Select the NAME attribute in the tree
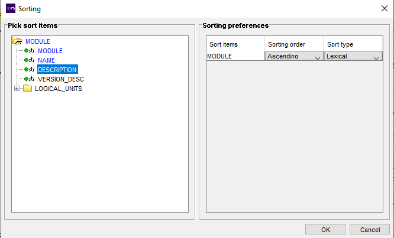 coord(46,60)
